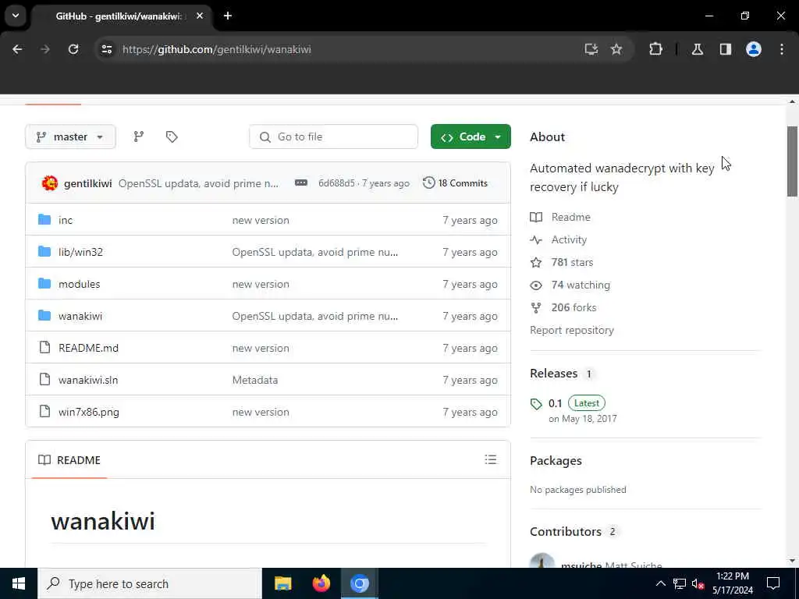Open README.md file
The height and width of the screenshot is (599, 799).
[x=88, y=348]
